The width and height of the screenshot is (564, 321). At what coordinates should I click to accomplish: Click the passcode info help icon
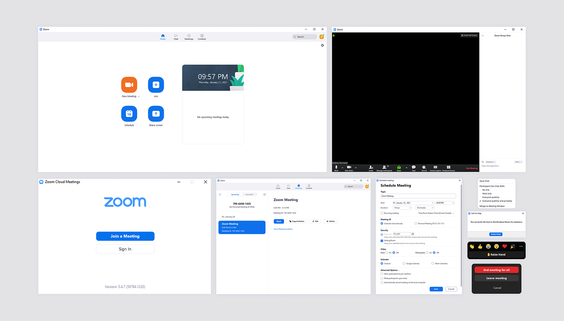pyautogui.click(x=413, y=234)
